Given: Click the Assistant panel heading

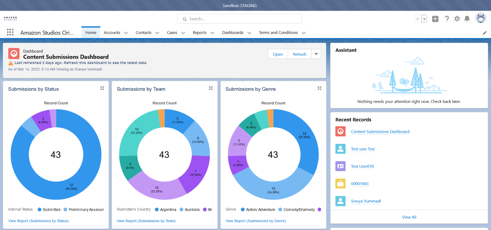Looking at the screenshot, I should tap(346, 50).
